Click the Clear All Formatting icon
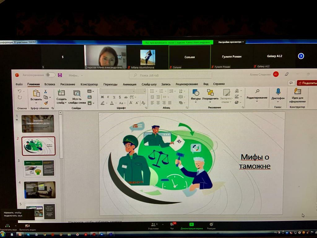Viewport: 317px width, 238px height. click(x=143, y=103)
